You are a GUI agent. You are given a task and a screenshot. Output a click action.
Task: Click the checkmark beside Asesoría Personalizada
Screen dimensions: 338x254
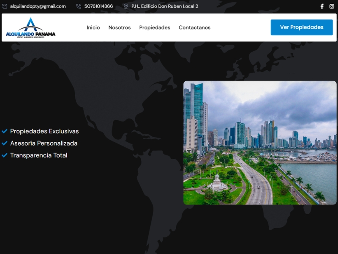point(5,143)
